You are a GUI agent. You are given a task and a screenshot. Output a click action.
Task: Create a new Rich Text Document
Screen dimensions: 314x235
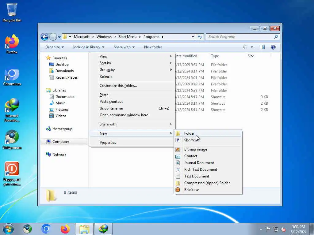(208, 170)
